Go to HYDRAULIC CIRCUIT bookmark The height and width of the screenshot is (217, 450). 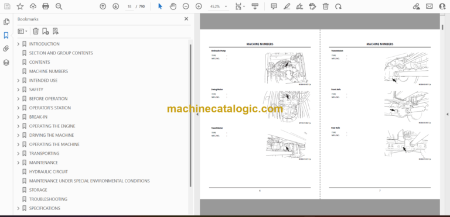[x=49, y=172]
